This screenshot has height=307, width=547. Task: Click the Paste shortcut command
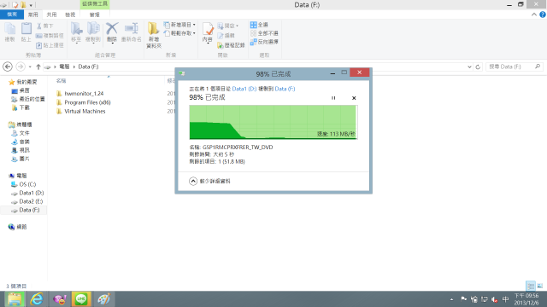pos(50,45)
